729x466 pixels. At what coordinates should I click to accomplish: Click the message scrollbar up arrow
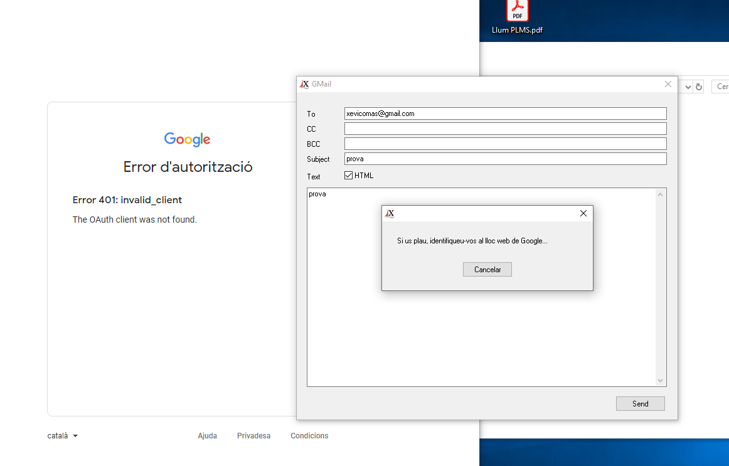coord(660,194)
